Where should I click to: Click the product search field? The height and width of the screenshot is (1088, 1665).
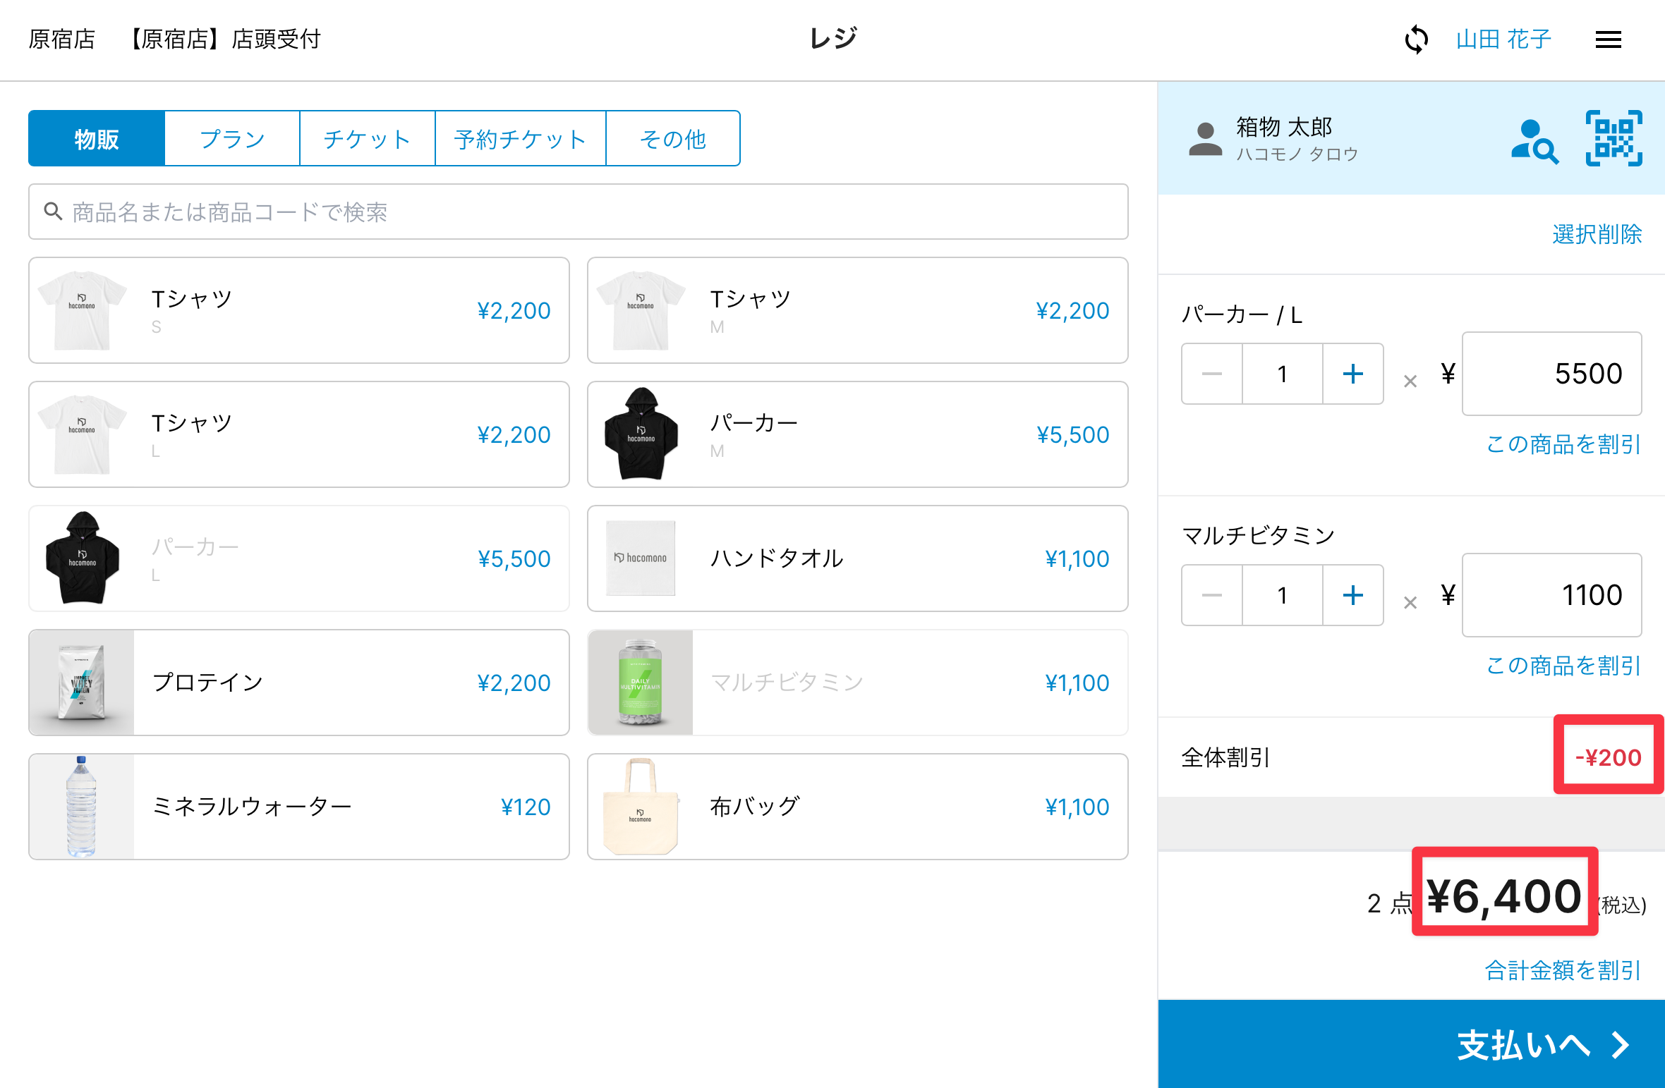578,212
